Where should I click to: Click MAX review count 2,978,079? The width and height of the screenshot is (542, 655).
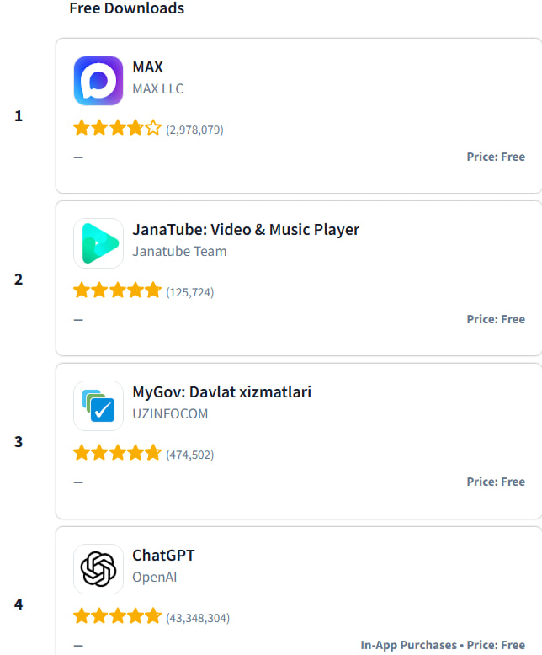pos(194,130)
